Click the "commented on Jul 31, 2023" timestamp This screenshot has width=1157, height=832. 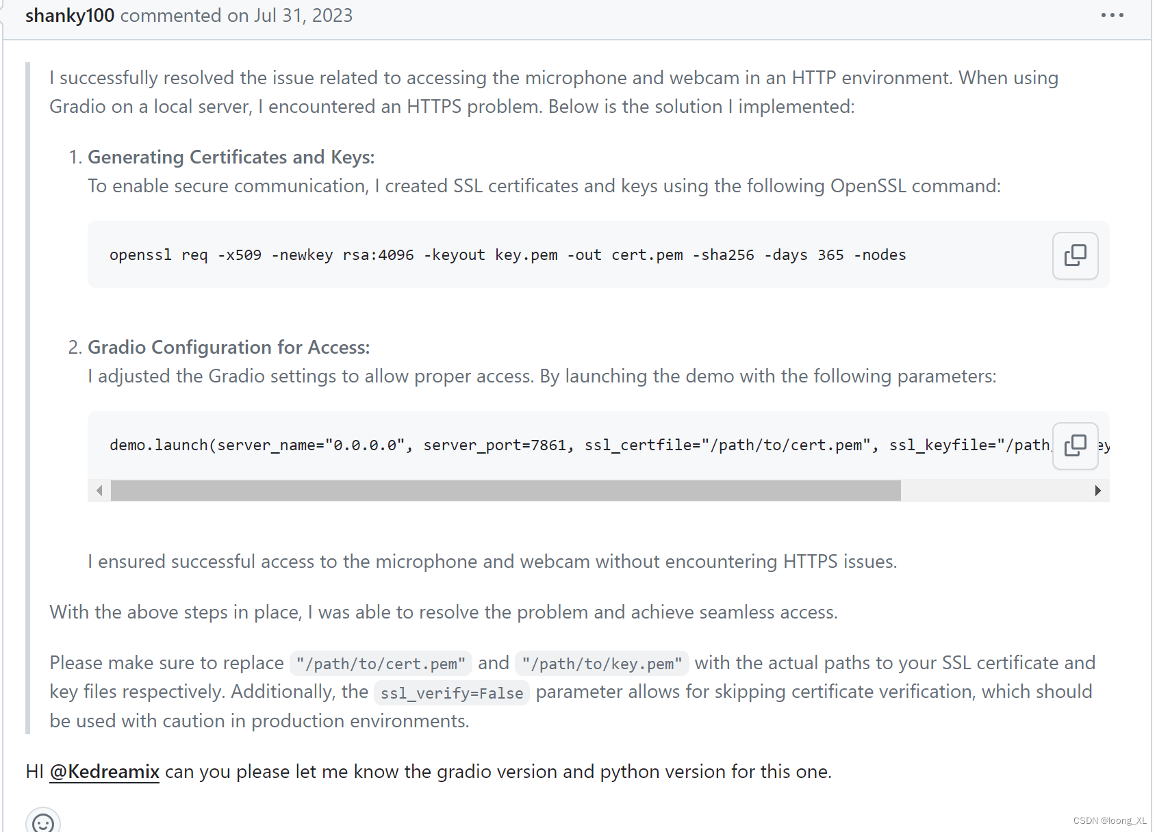click(237, 15)
